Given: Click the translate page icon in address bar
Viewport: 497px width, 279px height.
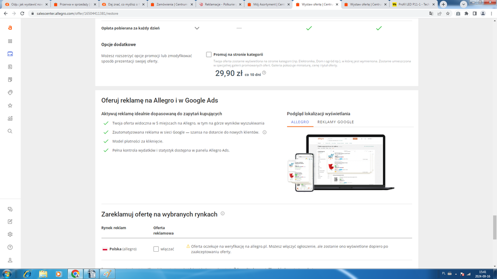Looking at the screenshot, I should click(431, 13).
